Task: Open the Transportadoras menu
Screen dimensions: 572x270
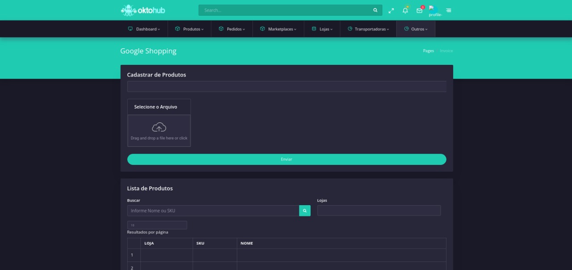Action: 369,29
